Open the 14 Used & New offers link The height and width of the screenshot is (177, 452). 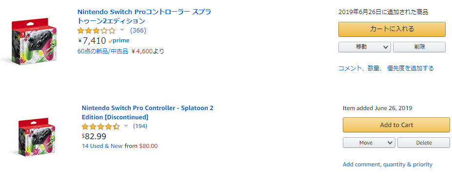tap(102, 146)
